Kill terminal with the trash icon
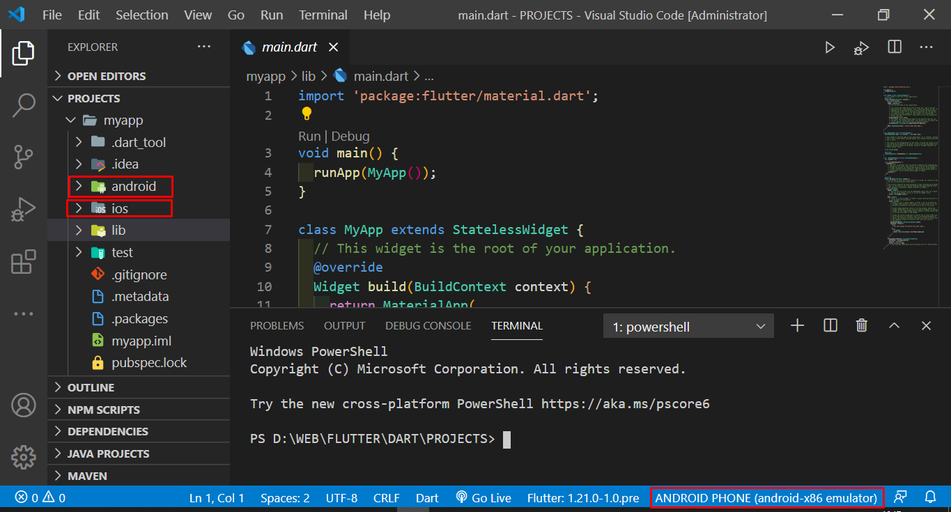Viewport: 951px width, 512px height. click(x=862, y=325)
